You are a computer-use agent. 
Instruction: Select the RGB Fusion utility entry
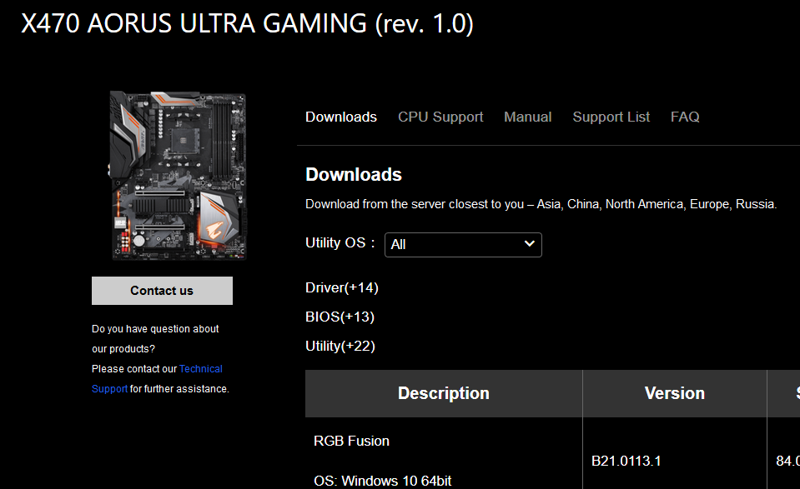[x=351, y=442]
